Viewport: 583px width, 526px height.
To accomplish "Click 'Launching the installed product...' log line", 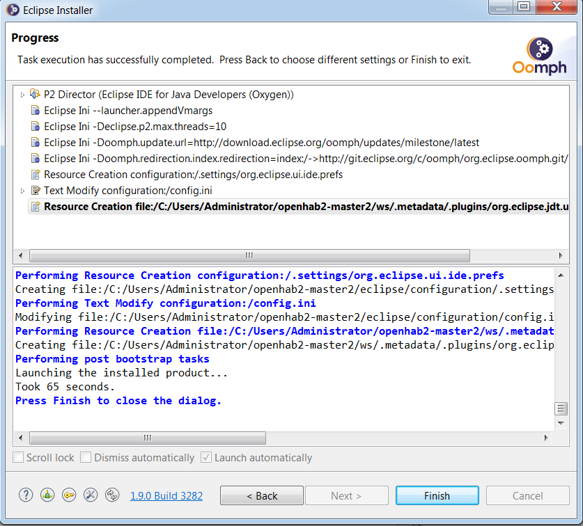I will [122, 373].
